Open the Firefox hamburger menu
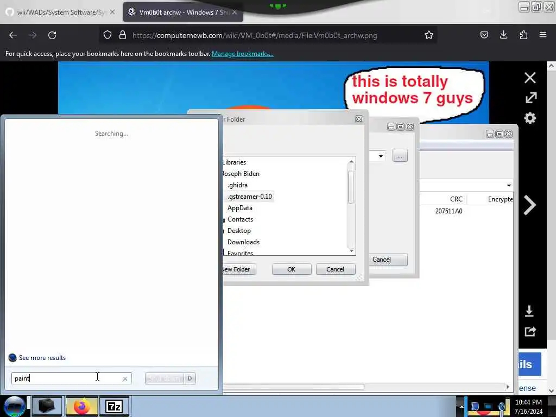Viewport: 556px width, 417px height. [x=543, y=35]
